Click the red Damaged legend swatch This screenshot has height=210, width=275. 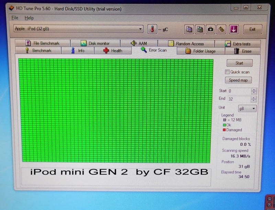tap(224, 130)
